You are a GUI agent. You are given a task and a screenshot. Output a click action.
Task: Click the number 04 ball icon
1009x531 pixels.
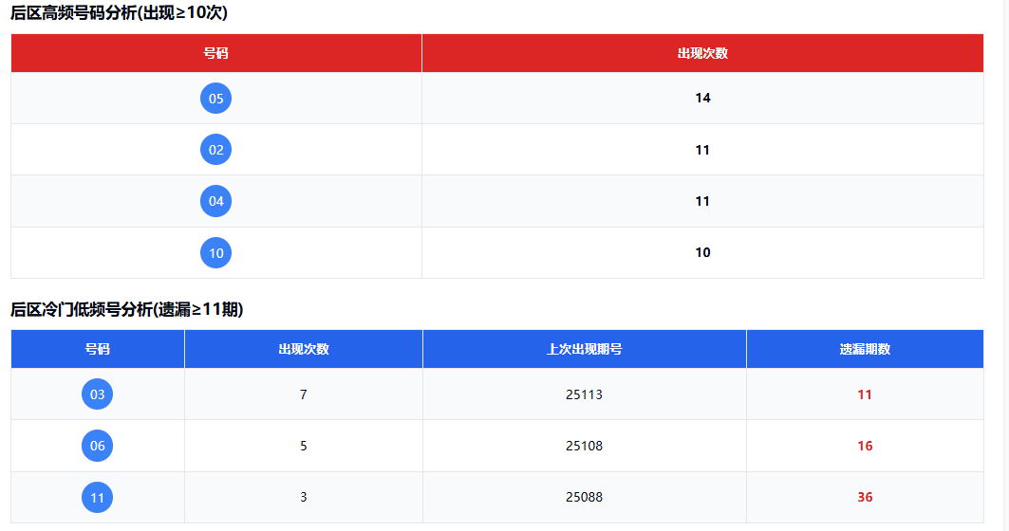pos(215,201)
